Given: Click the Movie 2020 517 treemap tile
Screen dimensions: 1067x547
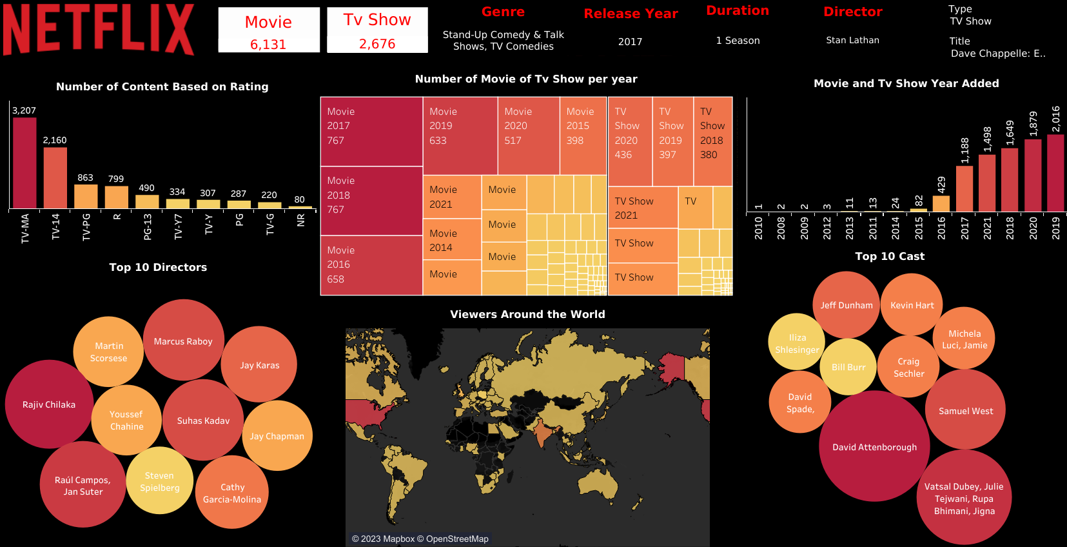Looking at the screenshot, I should pos(529,135).
